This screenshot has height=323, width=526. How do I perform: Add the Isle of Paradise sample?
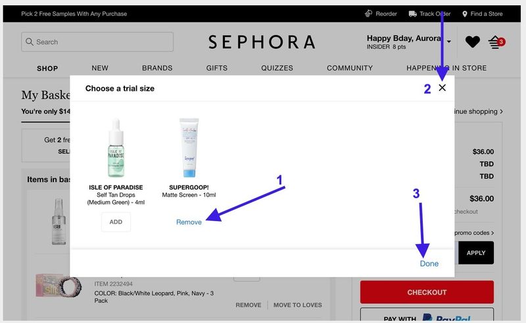click(x=116, y=222)
